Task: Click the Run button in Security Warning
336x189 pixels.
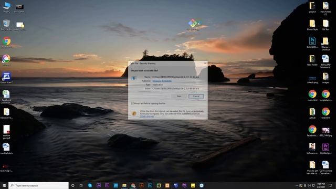Action: pos(179,96)
